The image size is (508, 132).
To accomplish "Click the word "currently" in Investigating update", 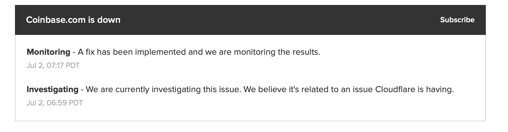I will pyautogui.click(x=132, y=89).
